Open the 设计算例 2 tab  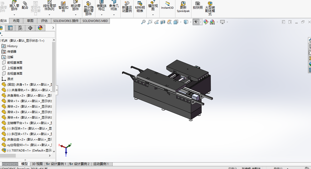coord(80,164)
